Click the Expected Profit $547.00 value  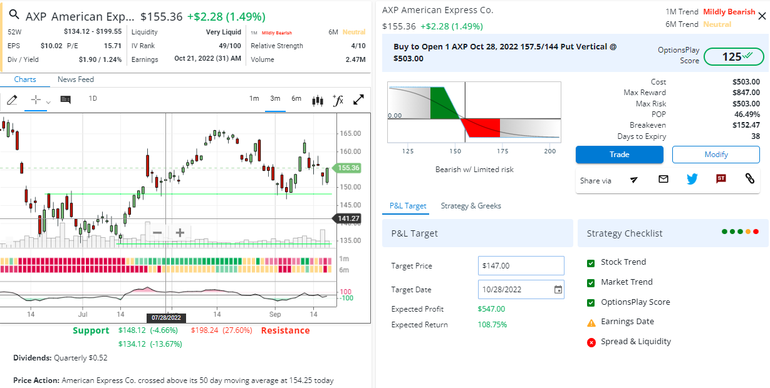[x=491, y=309]
